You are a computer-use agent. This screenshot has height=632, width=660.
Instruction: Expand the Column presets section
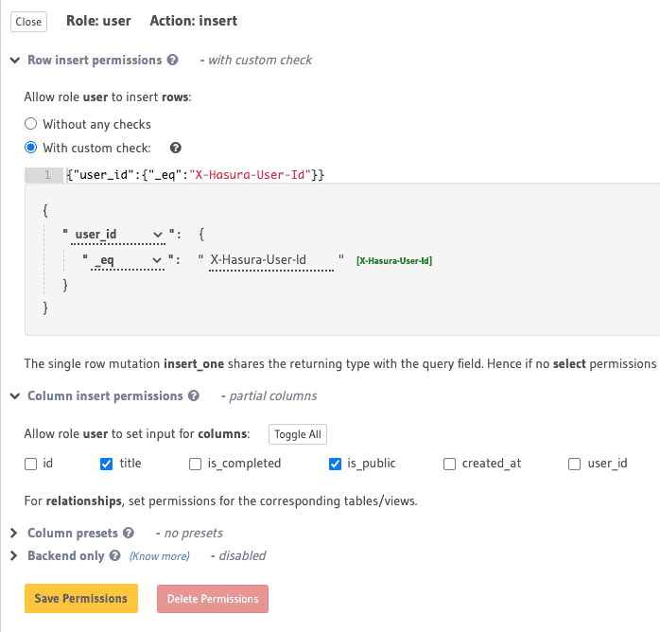pyautogui.click(x=14, y=533)
